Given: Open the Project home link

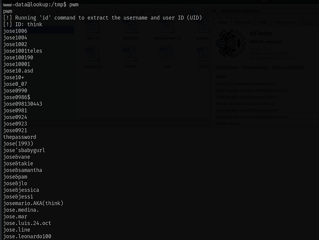Looking at the screenshot, I should [x=227, y=67].
